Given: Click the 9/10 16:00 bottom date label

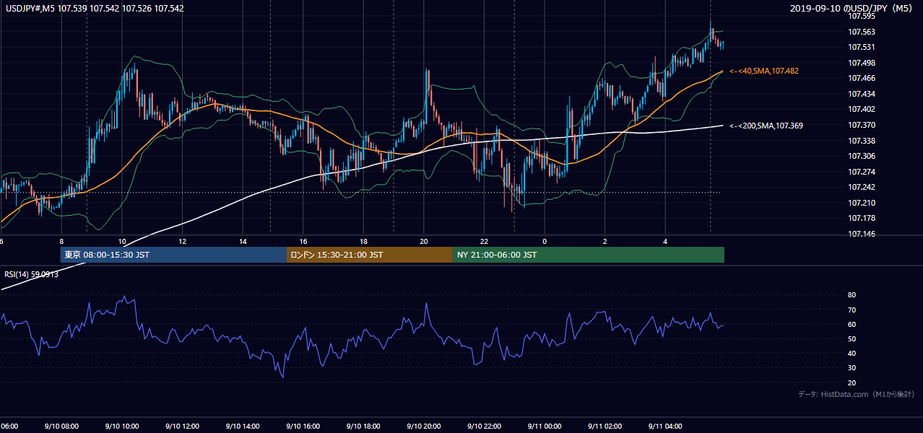Looking at the screenshot, I should [303, 427].
